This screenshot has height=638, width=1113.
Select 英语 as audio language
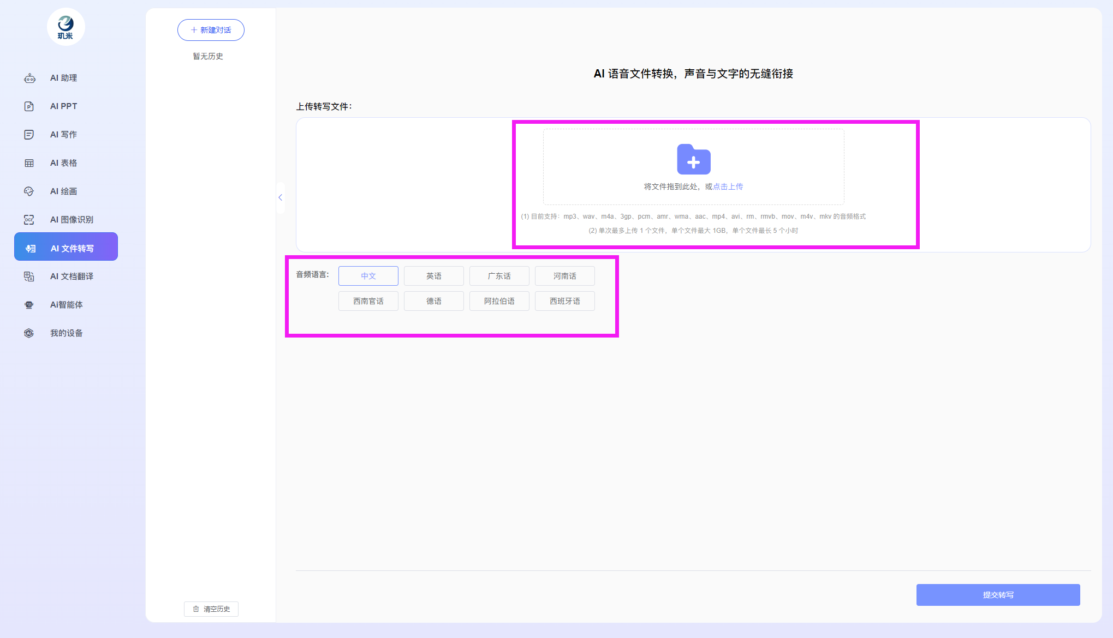coord(433,276)
